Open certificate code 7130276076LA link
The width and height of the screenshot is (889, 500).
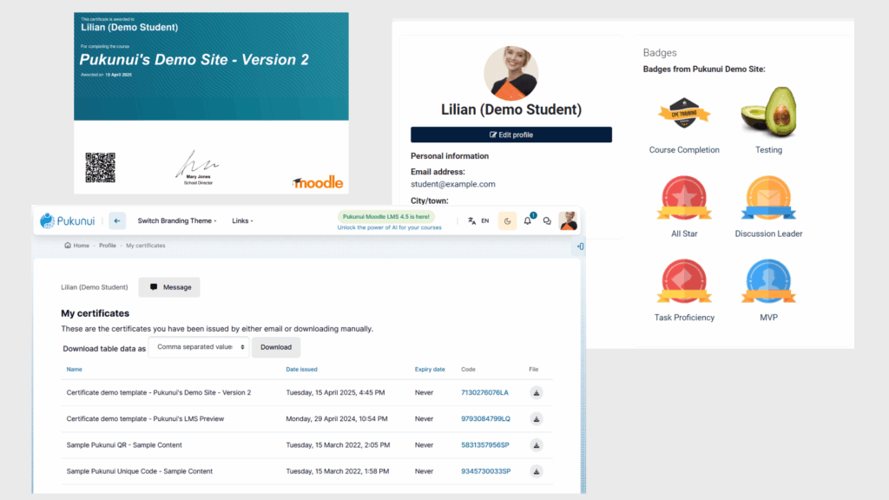[x=484, y=392]
